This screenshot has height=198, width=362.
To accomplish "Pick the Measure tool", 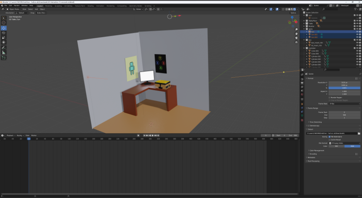I will tap(4, 52).
